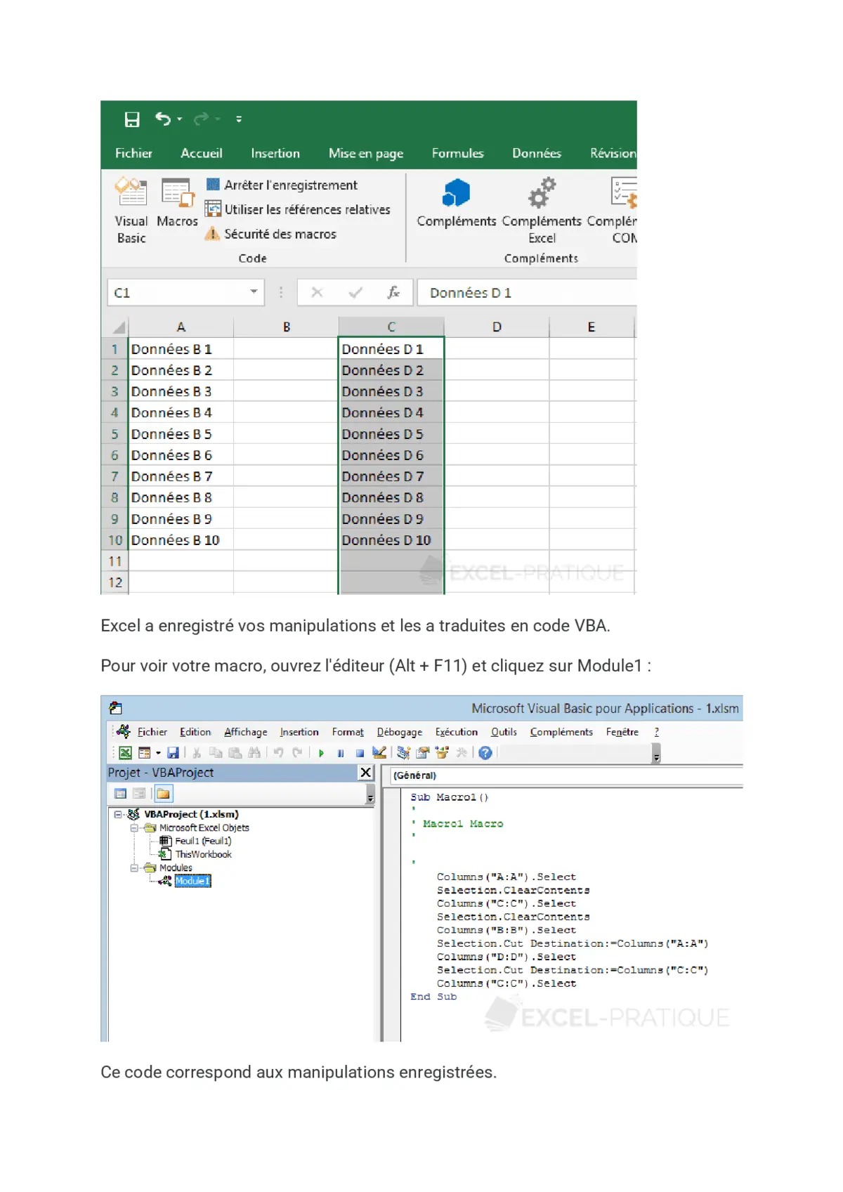Select column D header in the spreadsheet

pos(497,327)
